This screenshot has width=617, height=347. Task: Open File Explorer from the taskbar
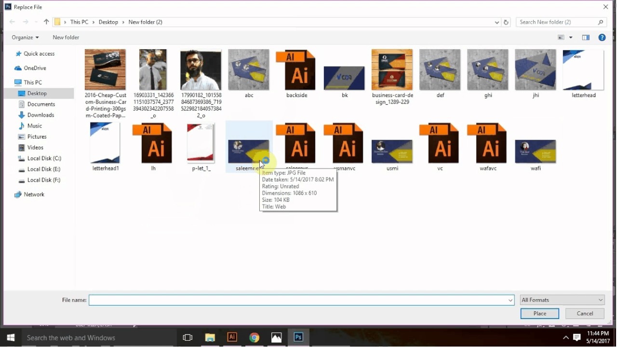[x=210, y=338]
